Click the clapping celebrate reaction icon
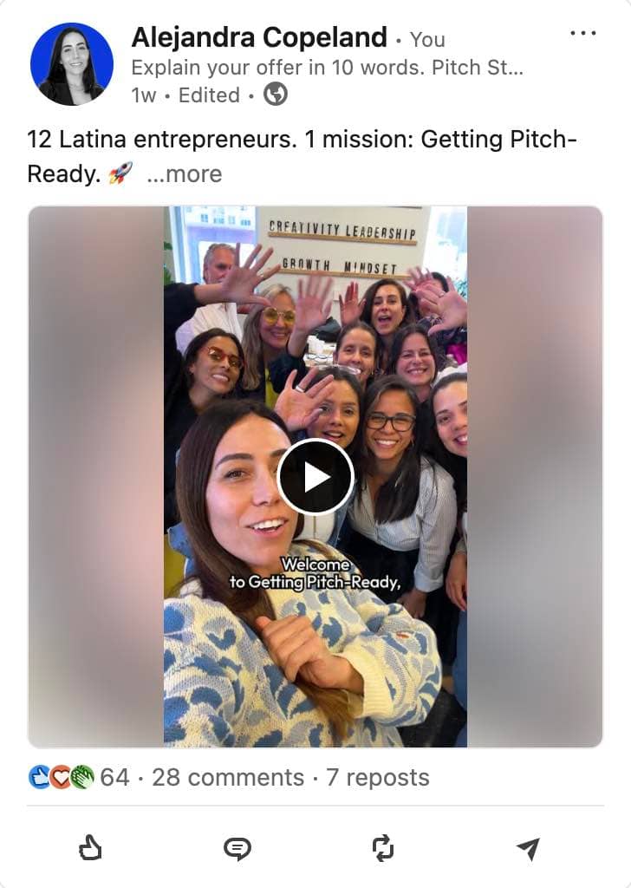This screenshot has height=888, width=631. click(x=82, y=778)
